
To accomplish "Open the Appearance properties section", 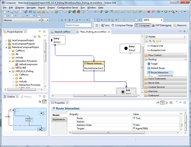I will [x=58, y=119].
